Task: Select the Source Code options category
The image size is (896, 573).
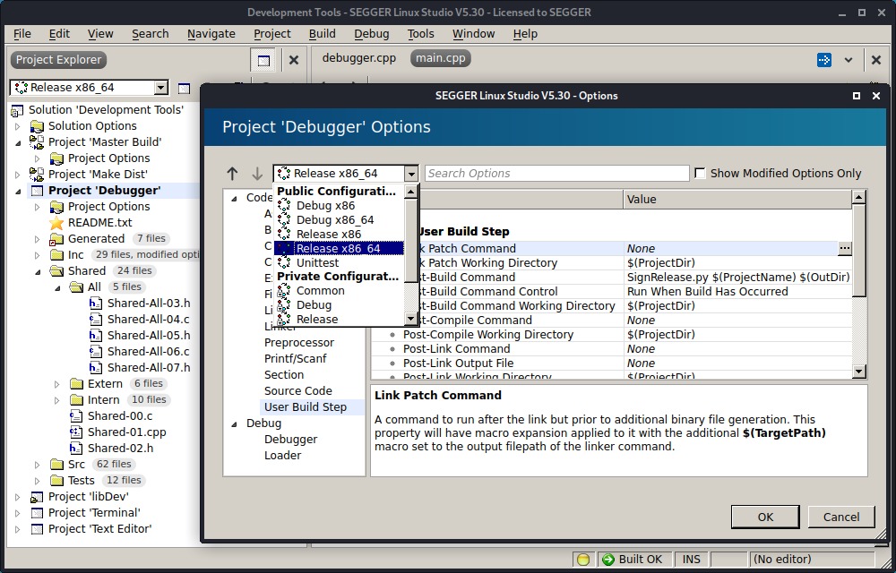Action: click(x=297, y=391)
